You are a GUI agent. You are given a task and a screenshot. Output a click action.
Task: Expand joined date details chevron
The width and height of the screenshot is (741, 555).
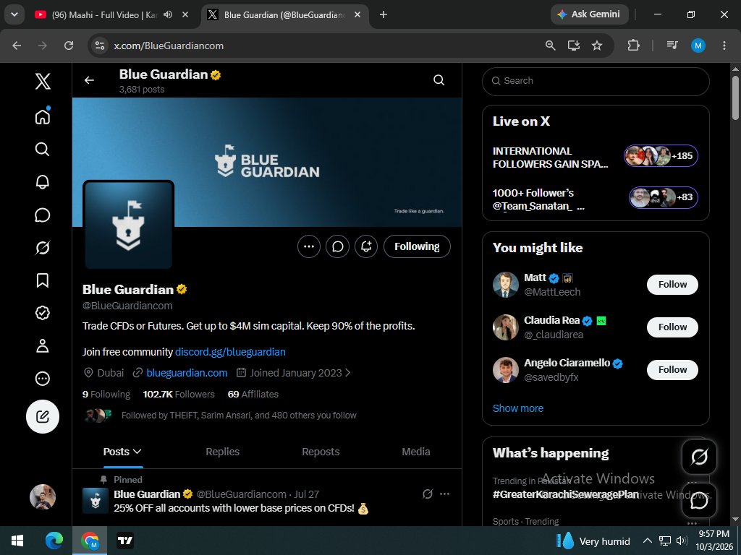348,373
